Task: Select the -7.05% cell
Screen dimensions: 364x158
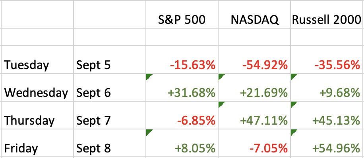Action: (254, 143)
